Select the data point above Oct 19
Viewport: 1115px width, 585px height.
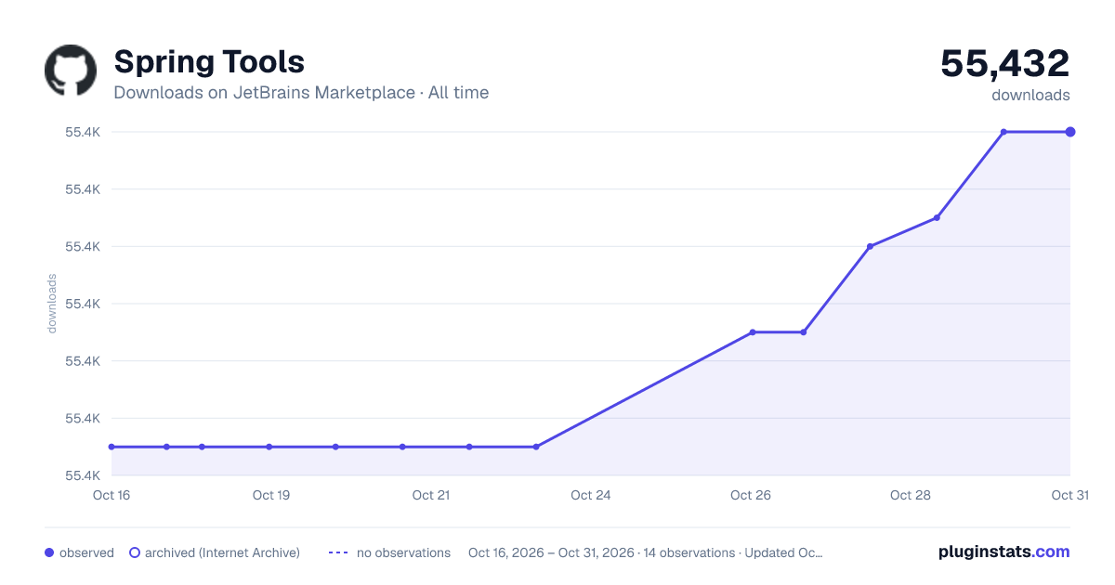(269, 447)
